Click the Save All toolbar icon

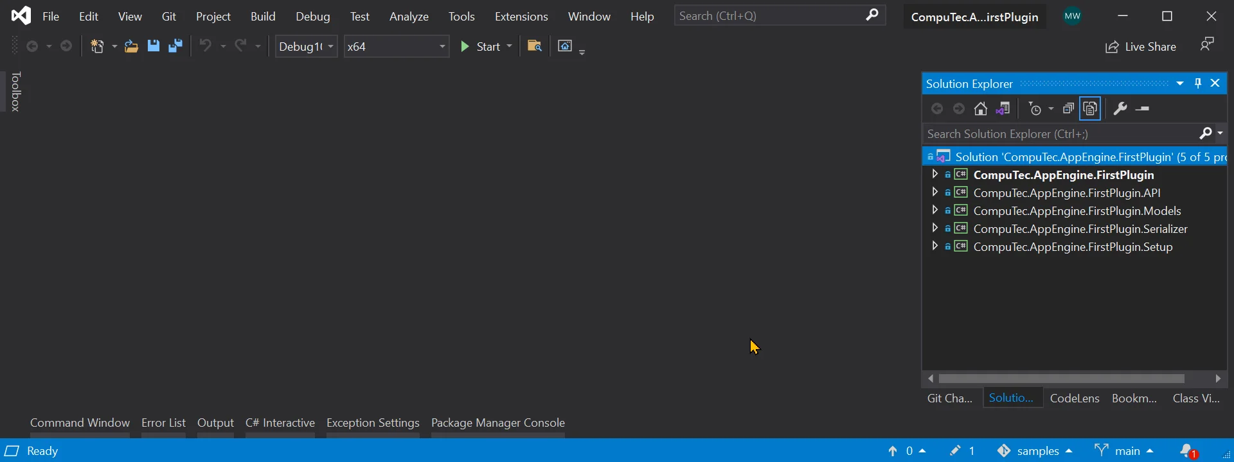coord(175,46)
